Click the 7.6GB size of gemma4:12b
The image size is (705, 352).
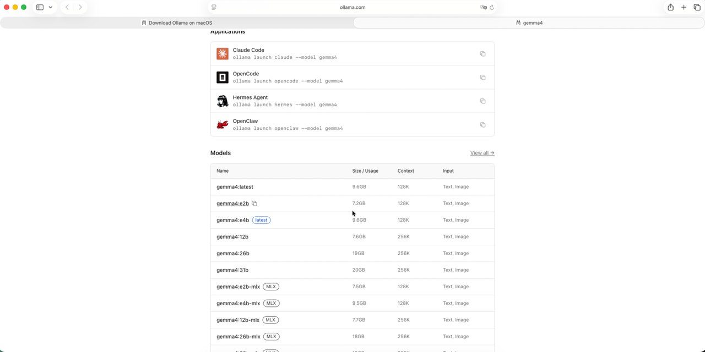tap(359, 237)
